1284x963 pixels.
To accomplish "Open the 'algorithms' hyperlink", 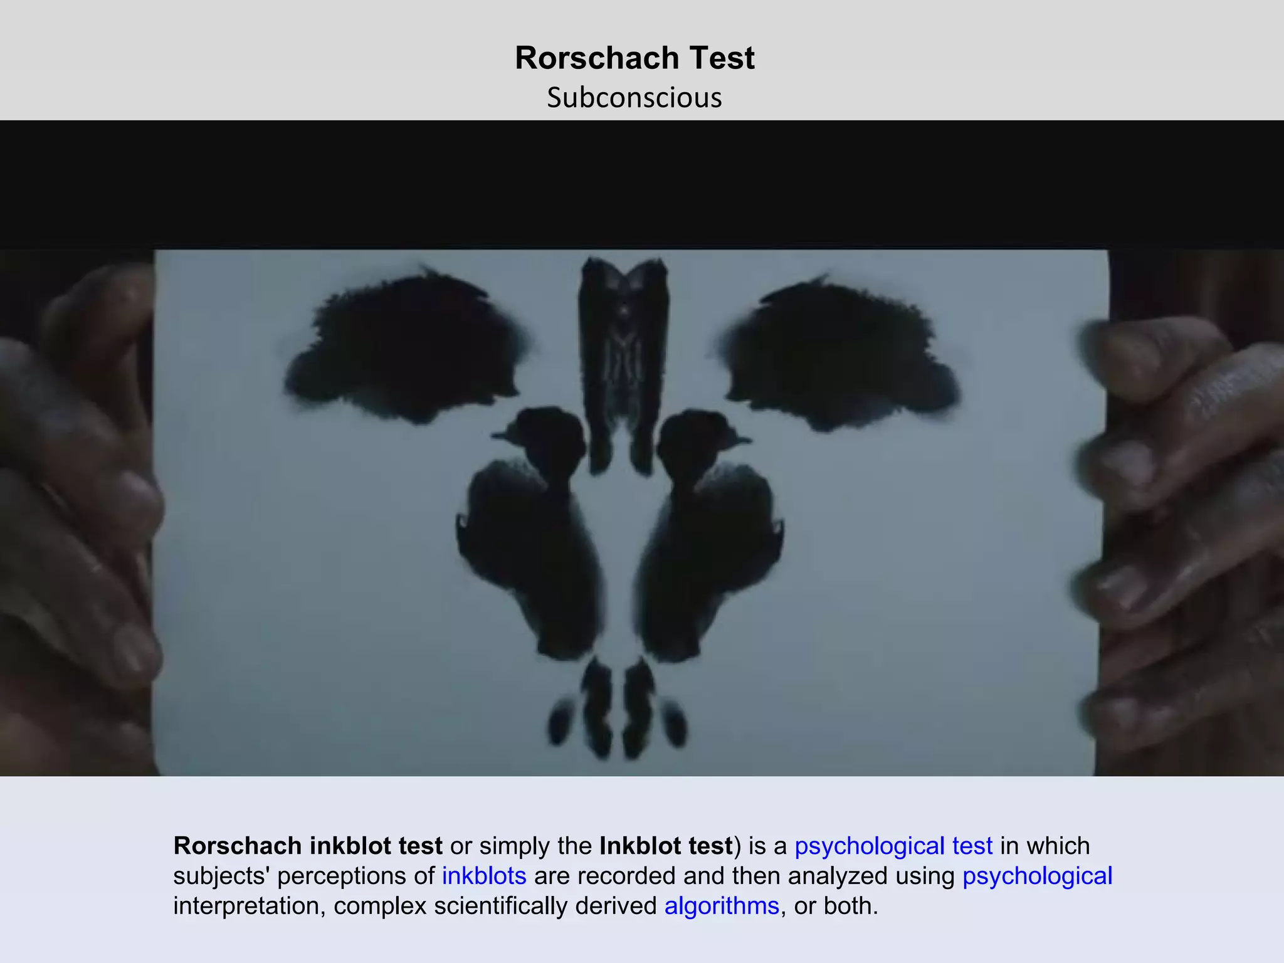I will (722, 907).
